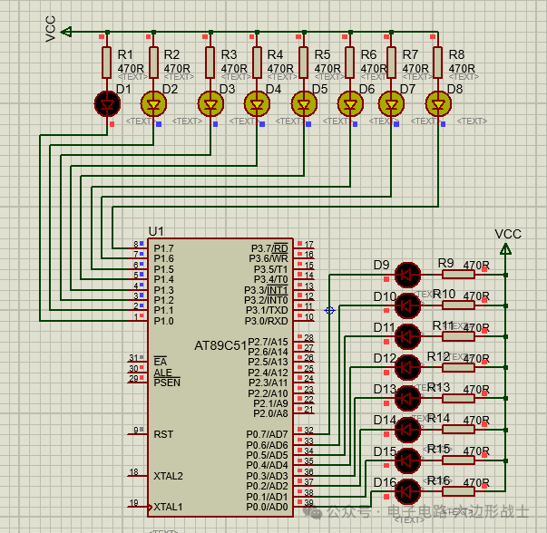Image resolution: width=547 pixels, height=533 pixels.
Task: Click the XTAL1 pin label
Action: click(168, 507)
